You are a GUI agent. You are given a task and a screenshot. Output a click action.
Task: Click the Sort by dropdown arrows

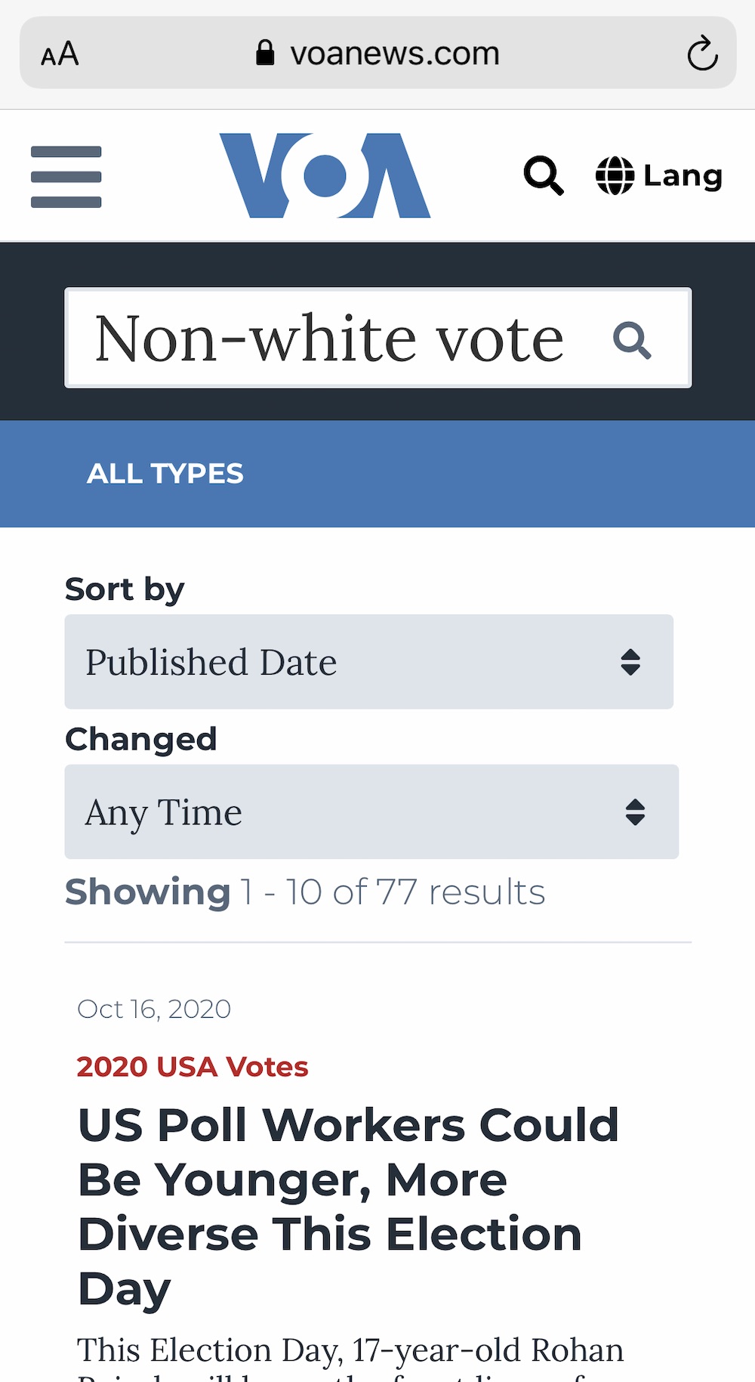tap(630, 662)
